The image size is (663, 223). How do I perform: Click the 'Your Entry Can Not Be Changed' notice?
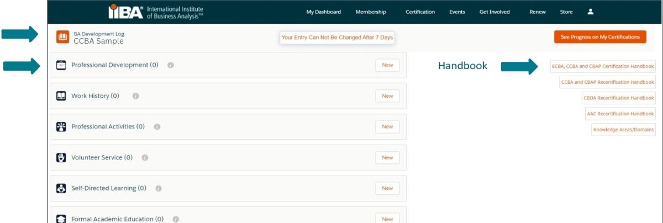pyautogui.click(x=337, y=38)
